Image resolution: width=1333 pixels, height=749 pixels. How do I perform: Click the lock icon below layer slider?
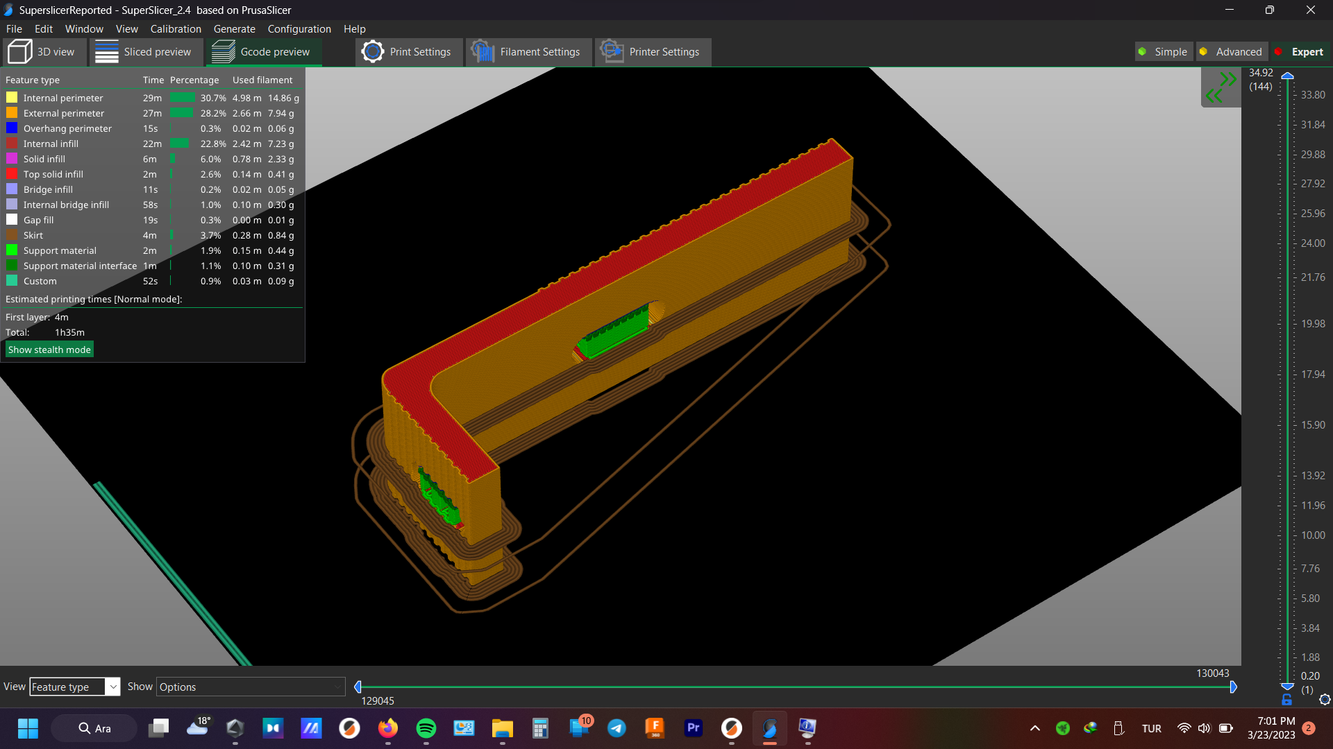click(x=1286, y=700)
